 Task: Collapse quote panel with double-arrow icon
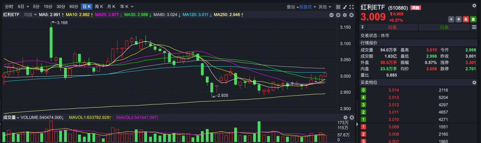pyautogui.click(x=362, y=27)
